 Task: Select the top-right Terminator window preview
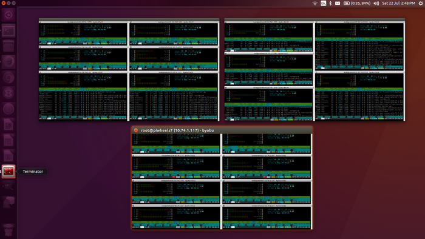[314, 70]
